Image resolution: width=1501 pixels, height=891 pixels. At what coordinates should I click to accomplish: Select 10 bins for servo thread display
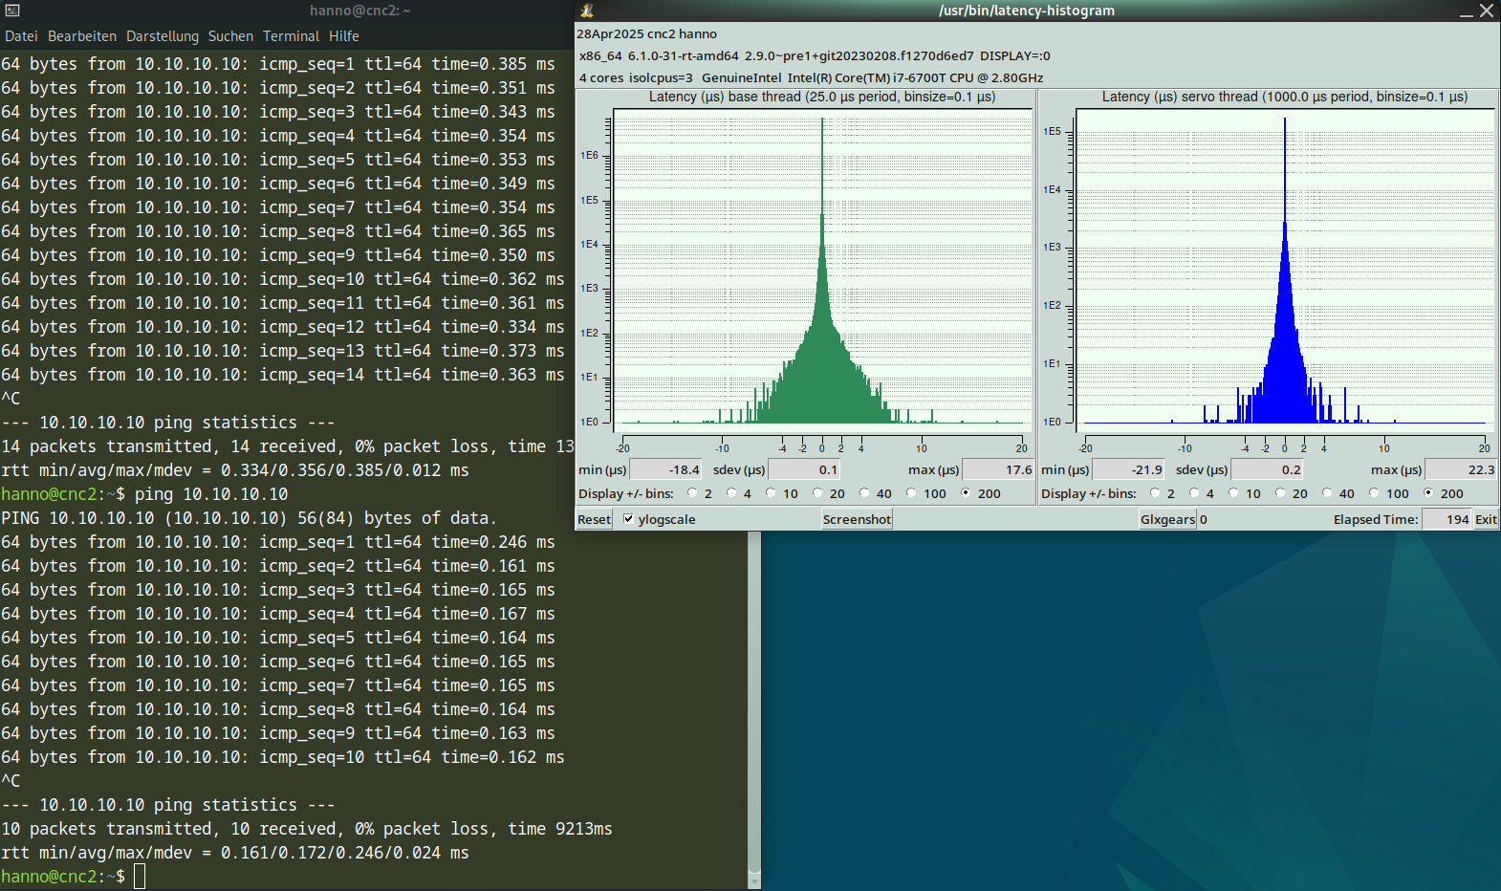(1233, 493)
